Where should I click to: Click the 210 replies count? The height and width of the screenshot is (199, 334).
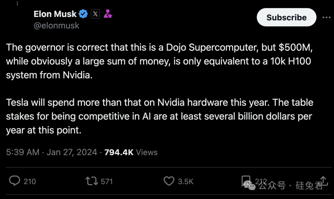tap(30, 181)
